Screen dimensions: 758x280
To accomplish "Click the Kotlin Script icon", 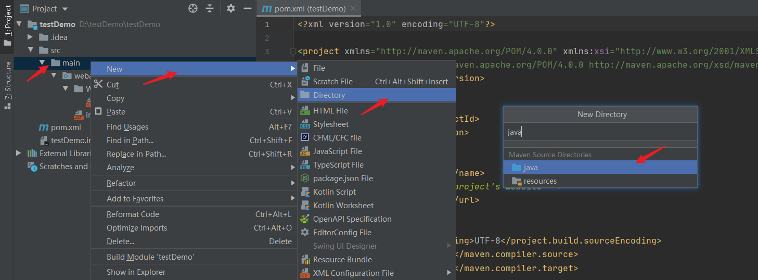I will 305,192.
